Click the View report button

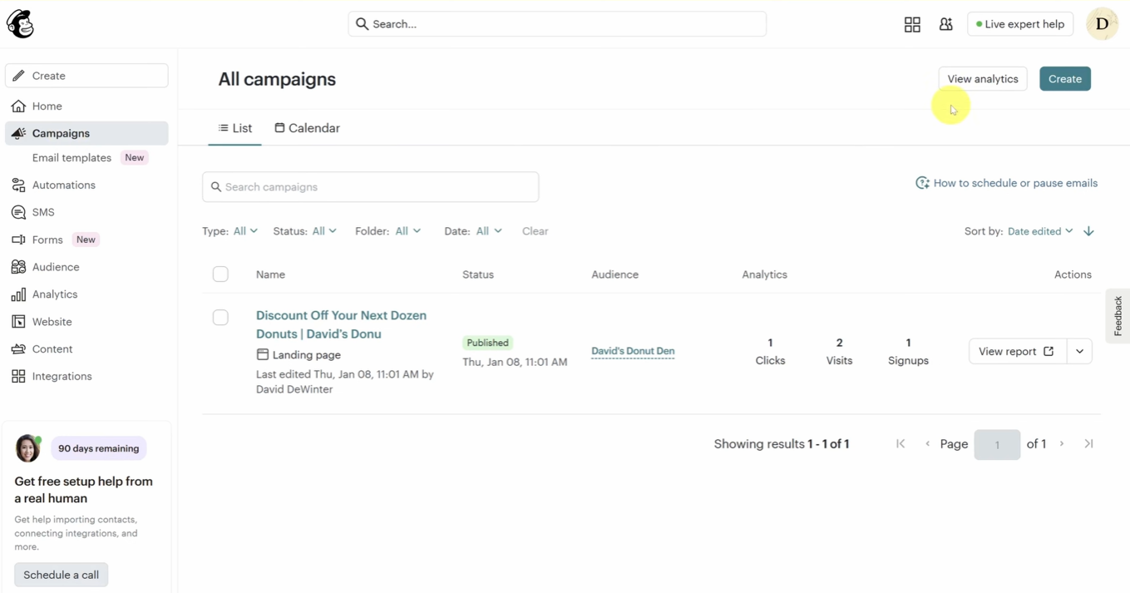click(1017, 351)
